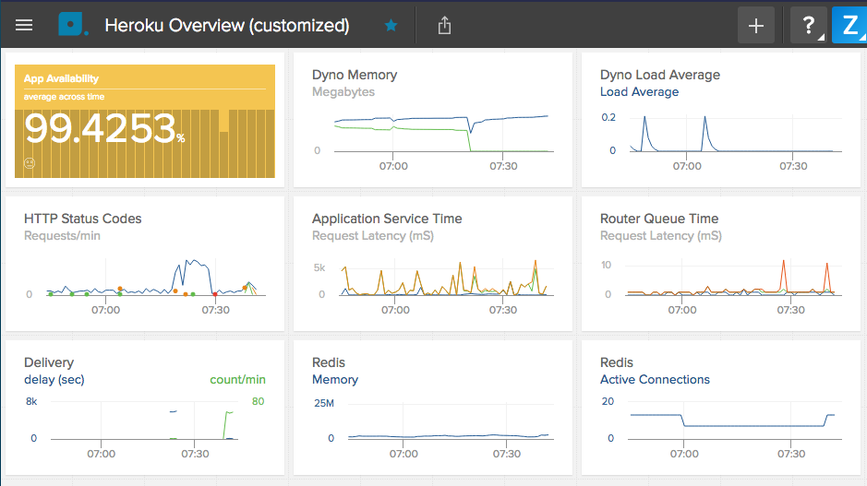Click the red dot on HTTP Status Codes chart
Viewport: 867px width, 486px height.
(x=215, y=295)
